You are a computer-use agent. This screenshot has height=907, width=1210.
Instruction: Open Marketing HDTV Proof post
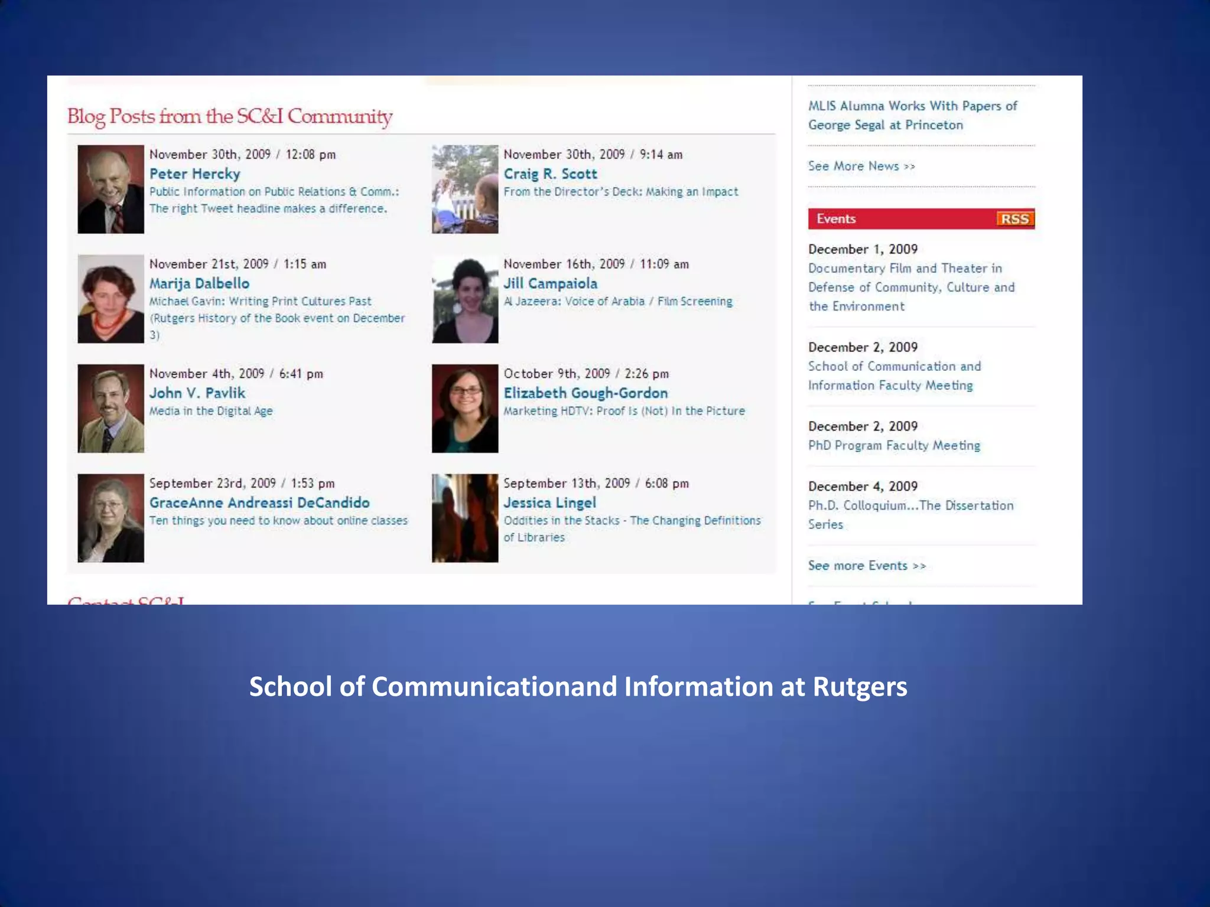624,411
